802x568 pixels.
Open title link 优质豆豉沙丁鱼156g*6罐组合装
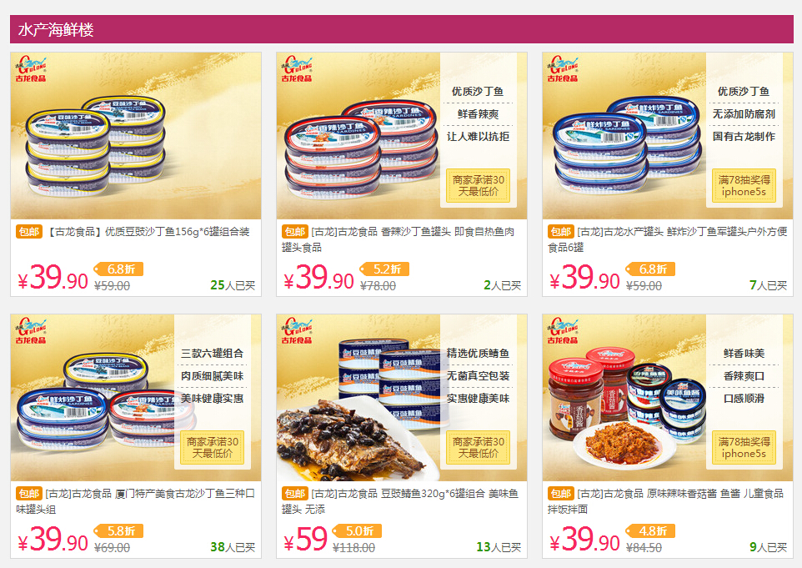148,232
